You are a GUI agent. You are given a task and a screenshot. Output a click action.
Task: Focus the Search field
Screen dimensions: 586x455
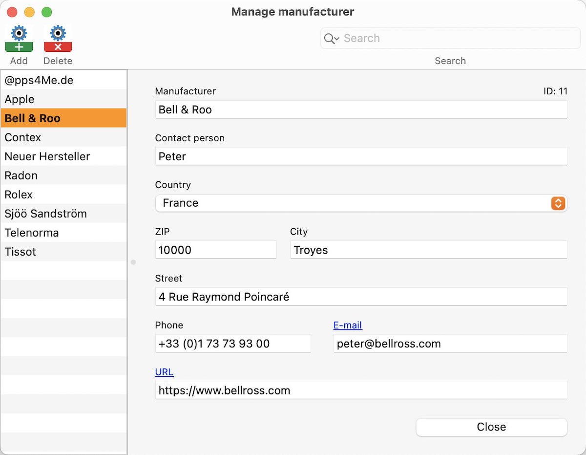[450, 38]
